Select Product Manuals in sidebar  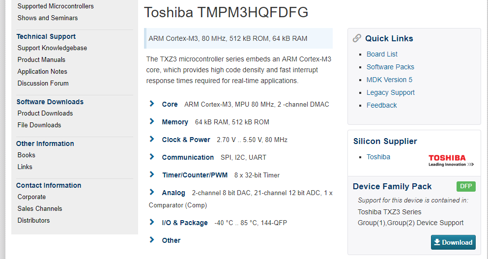click(x=41, y=59)
